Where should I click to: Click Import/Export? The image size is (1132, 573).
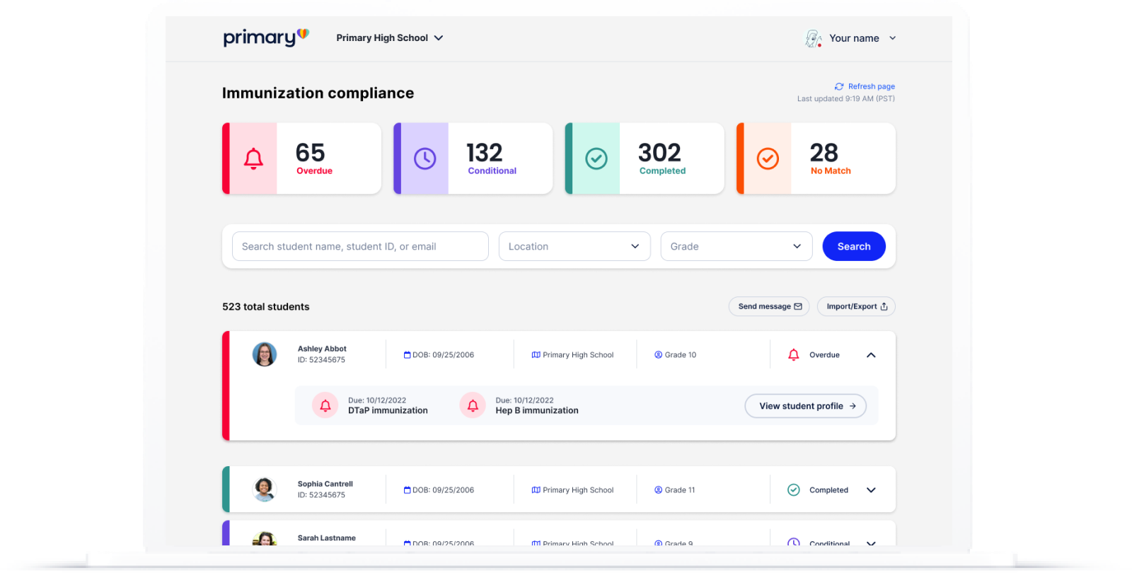point(856,306)
